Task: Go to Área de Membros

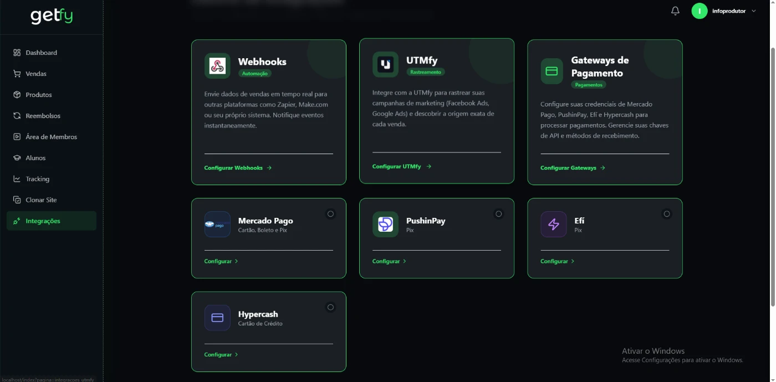Action: click(51, 137)
